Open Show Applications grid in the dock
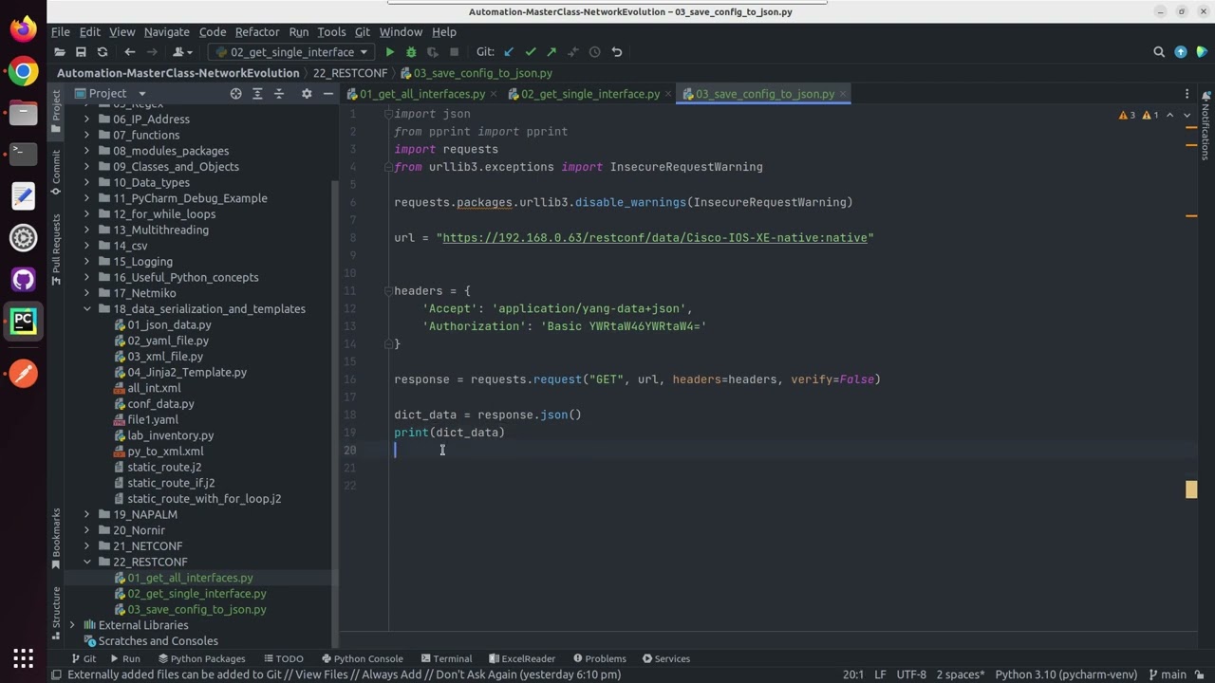The height and width of the screenshot is (683, 1215). 24,657
